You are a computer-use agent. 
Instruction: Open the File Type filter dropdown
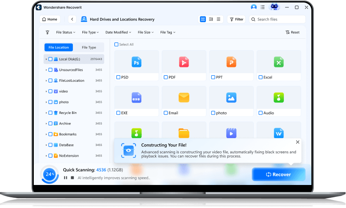90,32
